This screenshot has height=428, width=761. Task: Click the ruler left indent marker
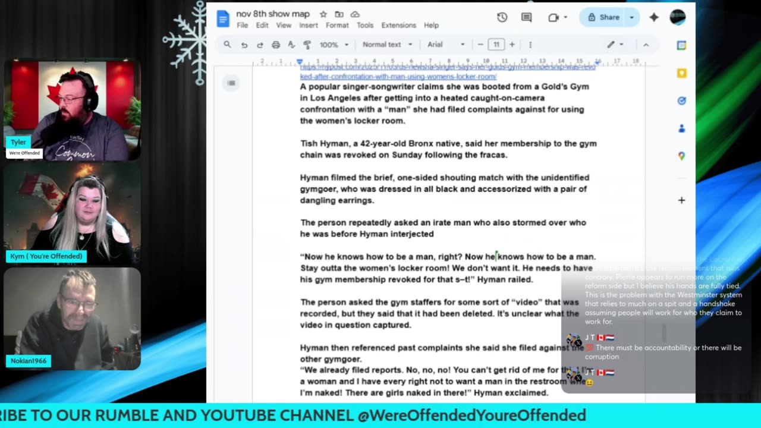pyautogui.click(x=300, y=62)
